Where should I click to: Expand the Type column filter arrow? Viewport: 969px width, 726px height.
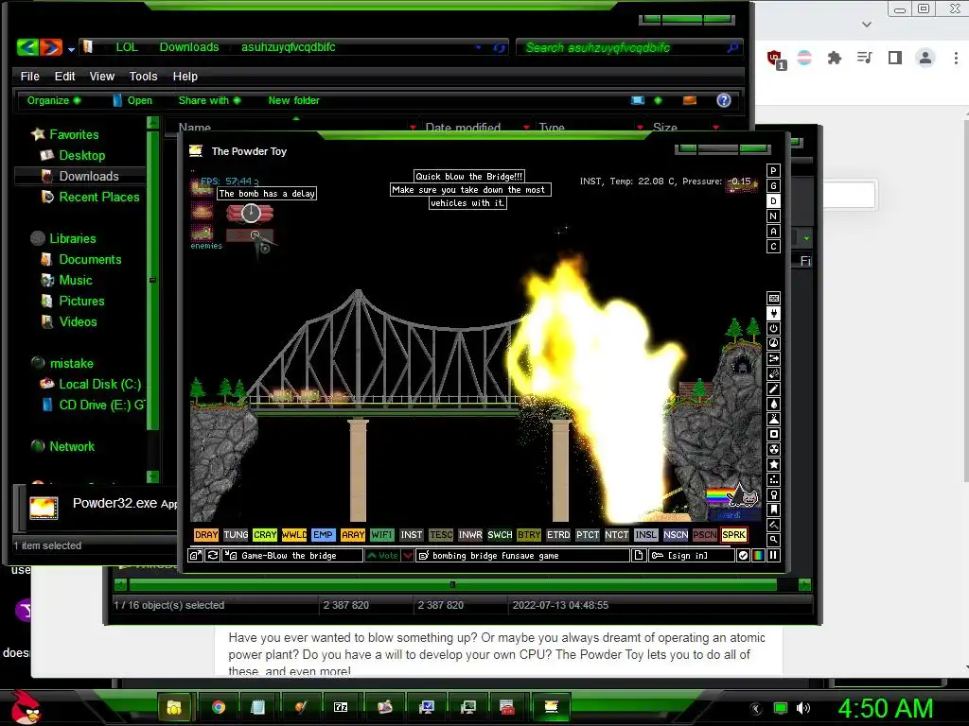pyautogui.click(x=640, y=128)
